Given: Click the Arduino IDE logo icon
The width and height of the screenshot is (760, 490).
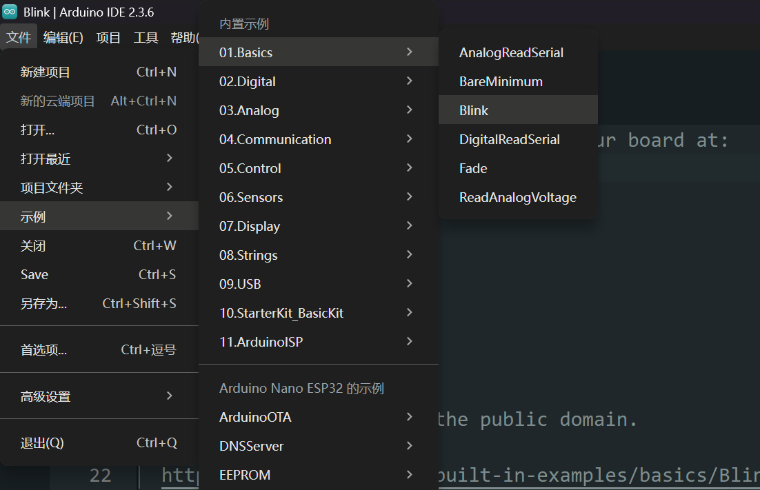Looking at the screenshot, I should 10,12.
